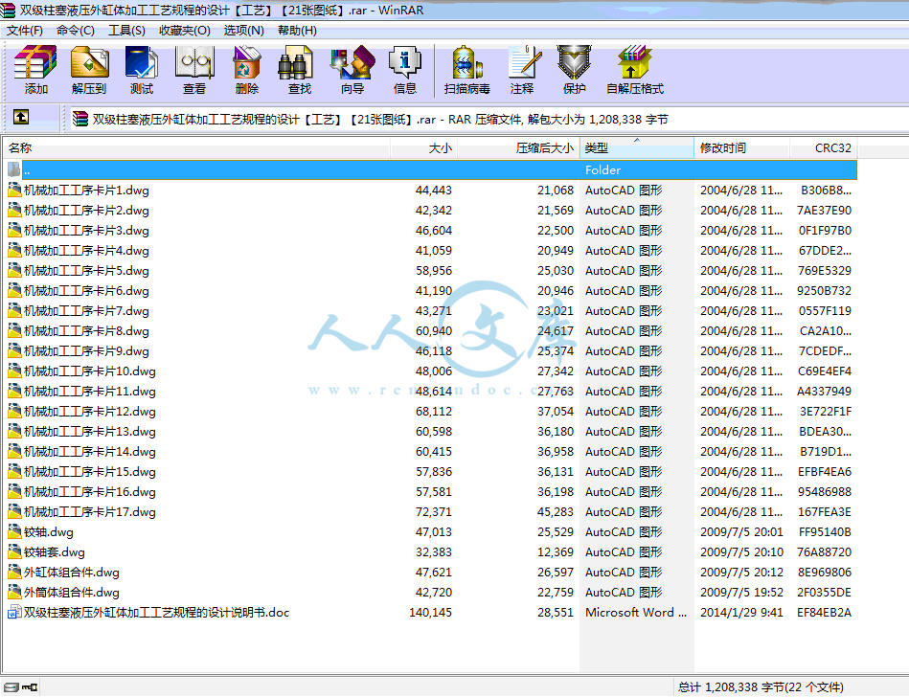Image resolution: width=909 pixels, height=697 pixels.
Task: Select file 机械加工工序卡片14.dwg
Action: click(x=90, y=451)
